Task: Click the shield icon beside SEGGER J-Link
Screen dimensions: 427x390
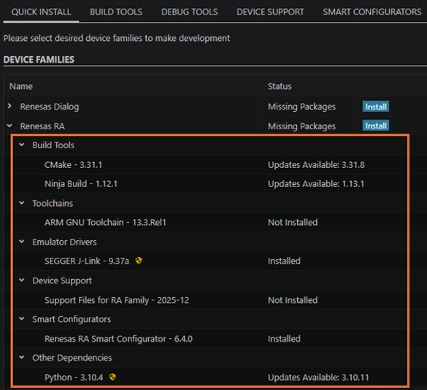Action: point(139,261)
